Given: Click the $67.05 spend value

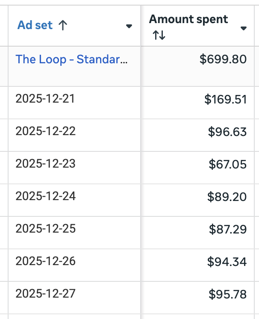Looking at the screenshot, I should [228, 165].
